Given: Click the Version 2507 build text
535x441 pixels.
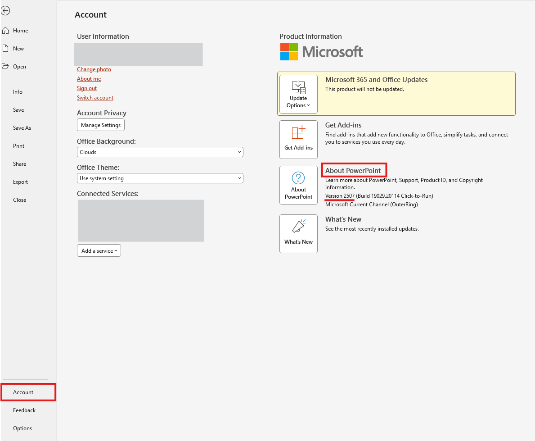Looking at the screenshot, I should [379, 196].
